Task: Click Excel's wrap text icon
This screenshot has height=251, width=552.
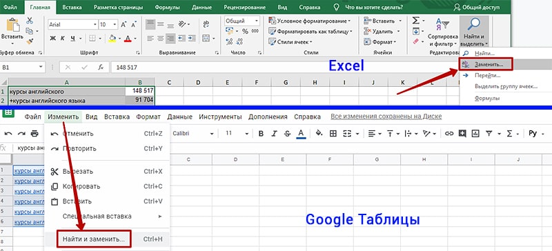Action: [x=206, y=24]
